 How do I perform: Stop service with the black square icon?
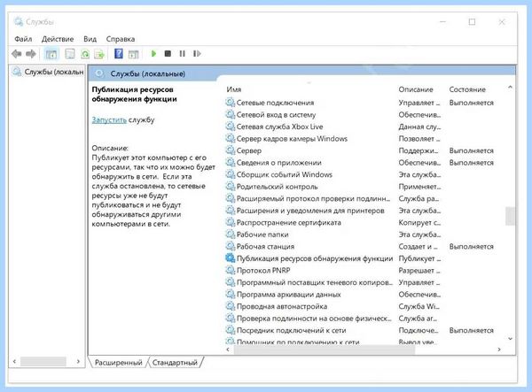click(168, 53)
